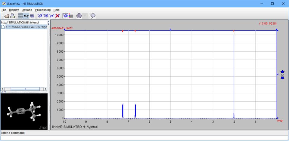Click the Clear Views red-X icon

pyautogui.click(x=57, y=16)
